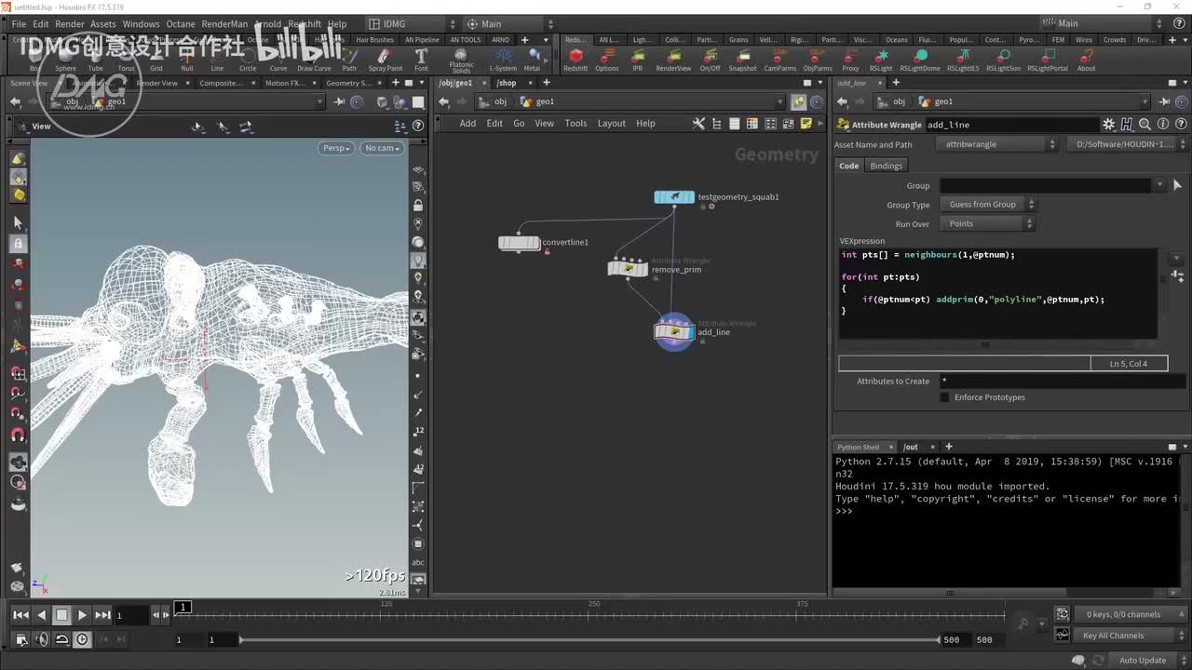Enable the Enforce Prototypes checkbox

(x=944, y=397)
